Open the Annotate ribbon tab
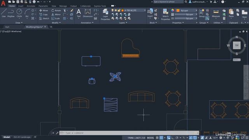249x140 pixels. pos(31,6)
